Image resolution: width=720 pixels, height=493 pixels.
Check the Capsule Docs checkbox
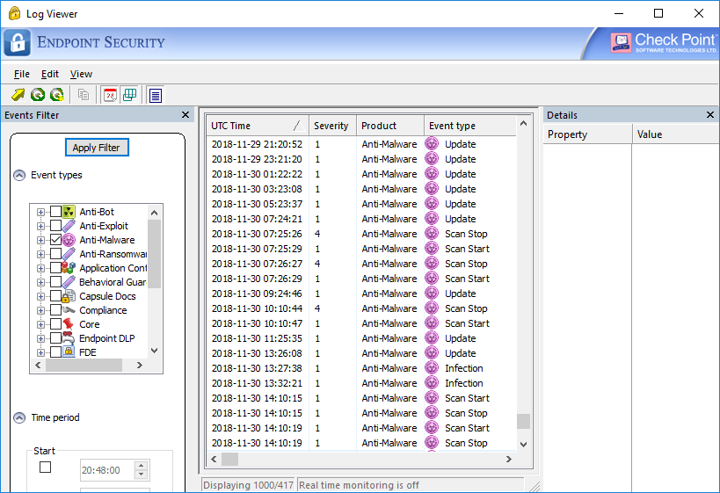point(55,296)
